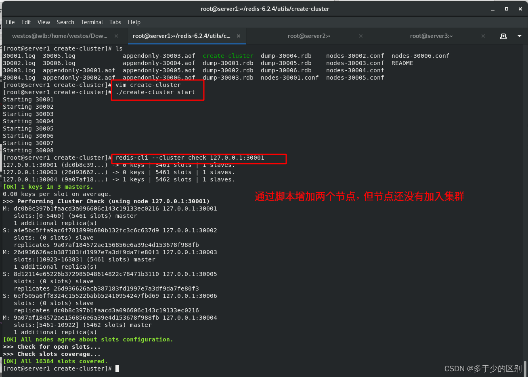
Task: Close the root@server2 tab
Action: [x=361, y=36]
